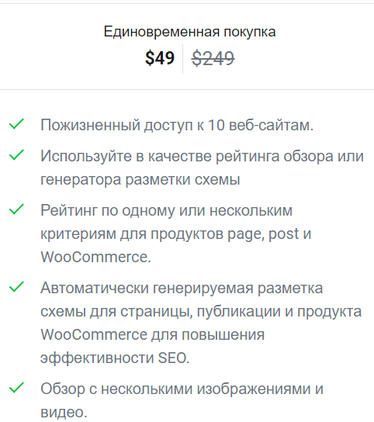Click the генератора разметки схемы line
The height and width of the screenshot is (422, 374).
140,179
